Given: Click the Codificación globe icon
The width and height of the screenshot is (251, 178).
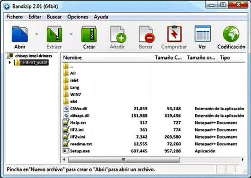Looking at the screenshot, I should pyautogui.click(x=231, y=34).
